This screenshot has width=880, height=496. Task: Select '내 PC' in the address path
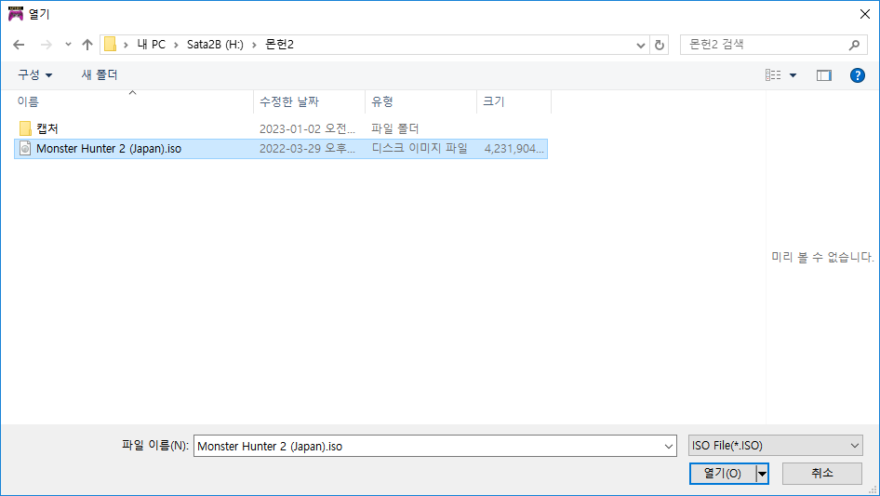point(152,45)
